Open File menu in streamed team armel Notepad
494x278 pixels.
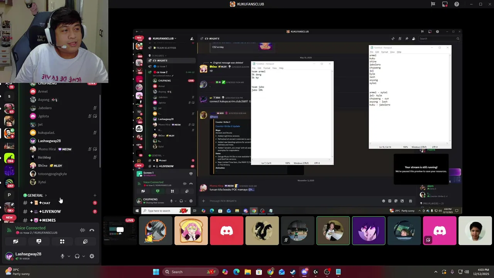[254, 68]
